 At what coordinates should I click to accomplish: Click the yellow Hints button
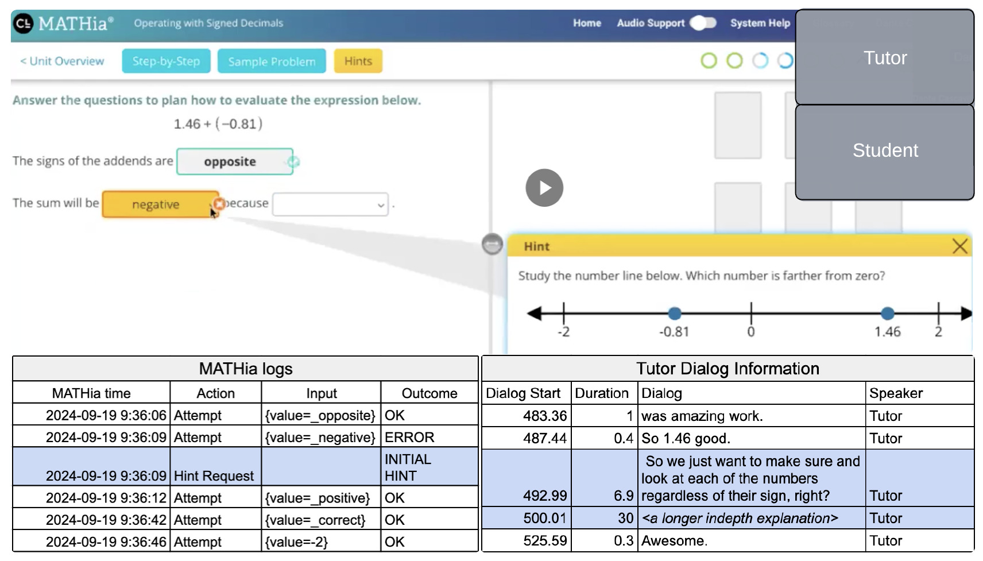click(x=358, y=61)
